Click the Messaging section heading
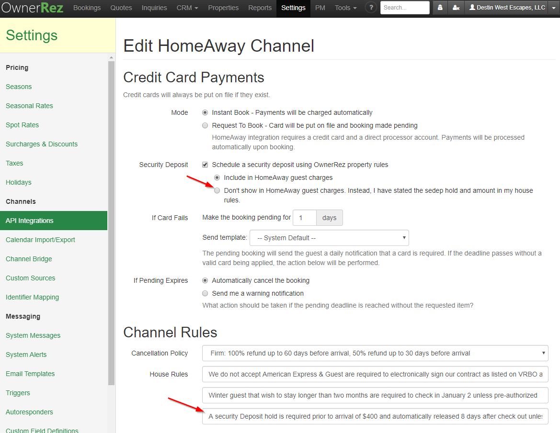Image resolution: width=560 pixels, height=433 pixels. pyautogui.click(x=23, y=316)
